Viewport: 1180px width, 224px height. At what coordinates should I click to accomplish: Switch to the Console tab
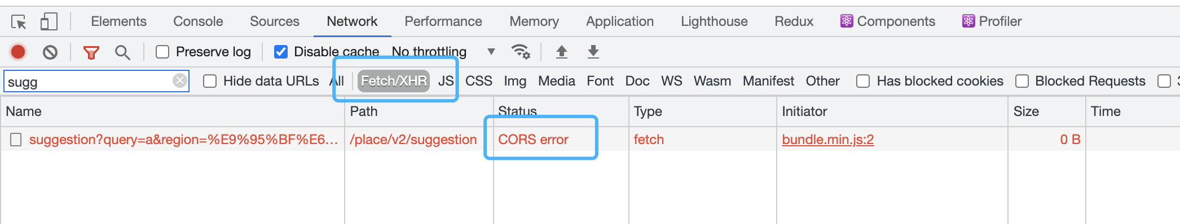click(198, 21)
